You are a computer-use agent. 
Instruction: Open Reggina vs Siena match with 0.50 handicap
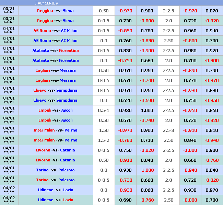coord(55,11)
